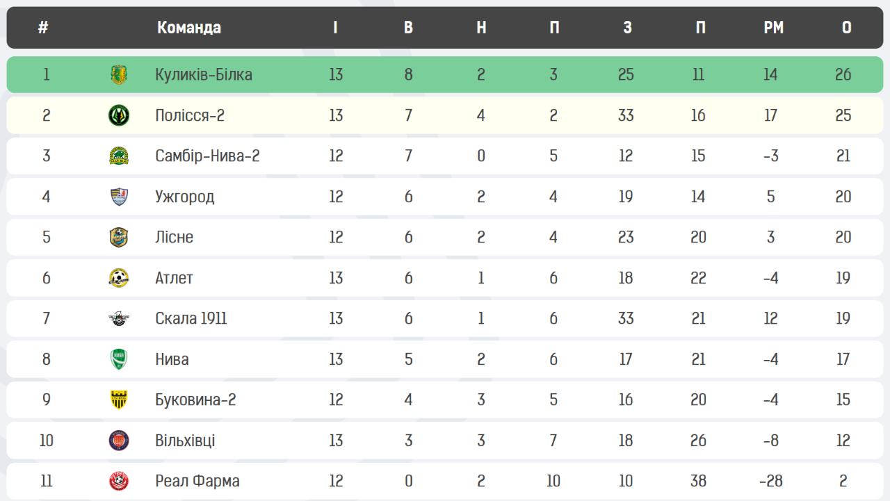Screen dimensions: 890x501
Task: Click the Ужгород club emblem
Action: coord(119,197)
